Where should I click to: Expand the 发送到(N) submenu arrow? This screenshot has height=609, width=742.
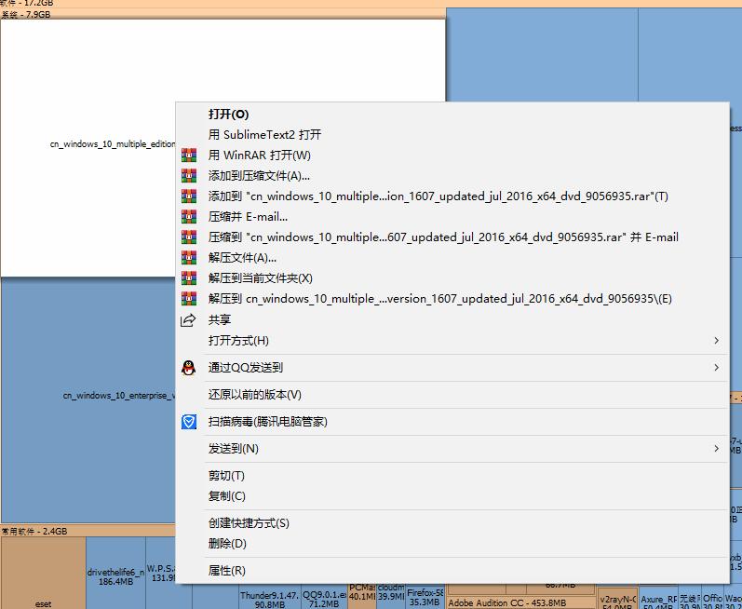717,449
